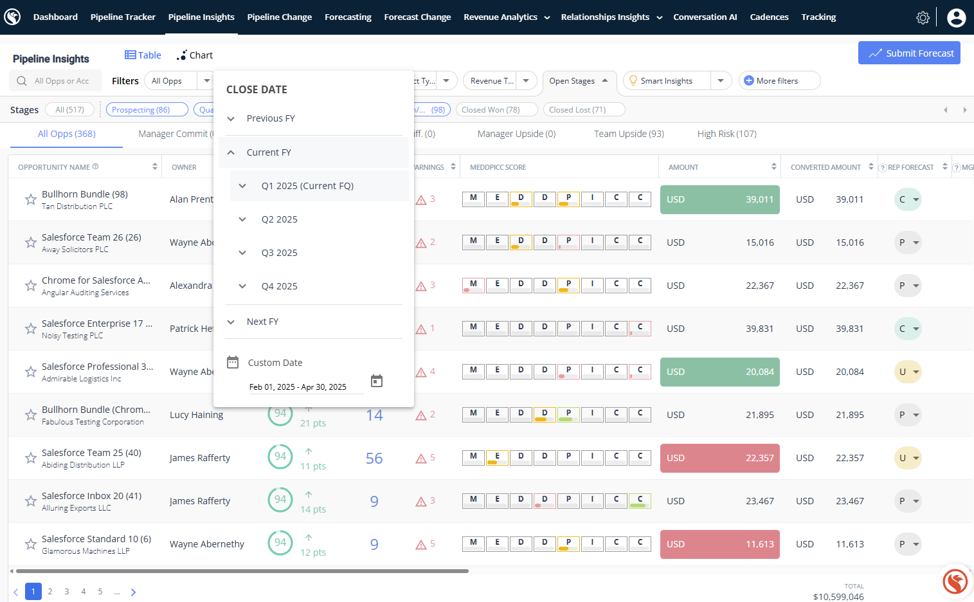This screenshot has height=602, width=974.
Task: Open the user profile avatar icon
Action: 956,17
